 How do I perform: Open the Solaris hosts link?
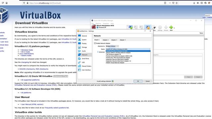(26, 56)
